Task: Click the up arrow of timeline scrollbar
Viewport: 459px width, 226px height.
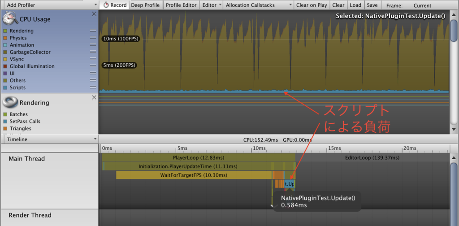Action: point(454,157)
